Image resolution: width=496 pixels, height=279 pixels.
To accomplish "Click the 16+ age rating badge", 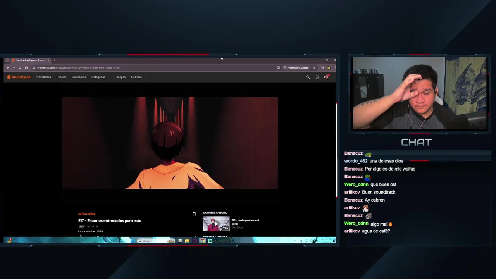I will 82,226.
